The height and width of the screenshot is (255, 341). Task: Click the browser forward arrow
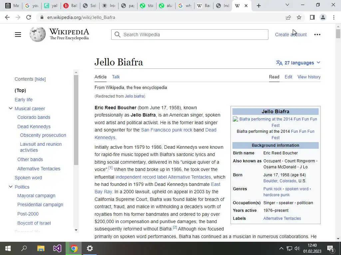(x=18, y=17)
